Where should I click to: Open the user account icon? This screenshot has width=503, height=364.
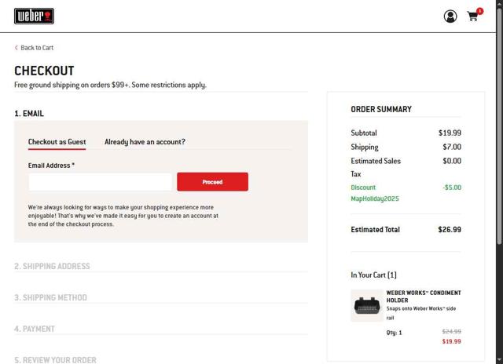[450, 16]
